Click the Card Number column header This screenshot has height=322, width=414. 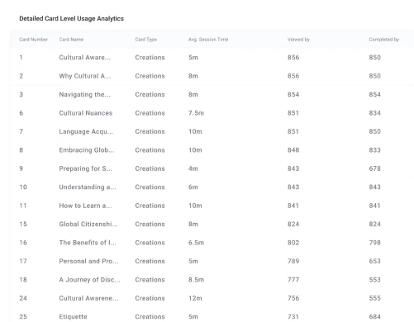click(x=33, y=40)
